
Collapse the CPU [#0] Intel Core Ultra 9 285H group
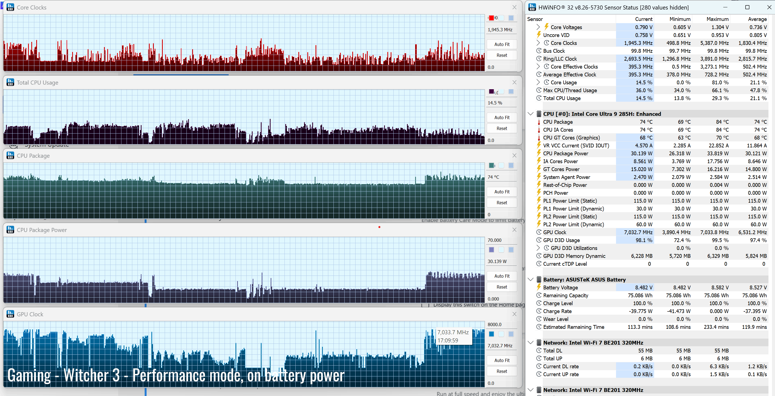click(531, 114)
